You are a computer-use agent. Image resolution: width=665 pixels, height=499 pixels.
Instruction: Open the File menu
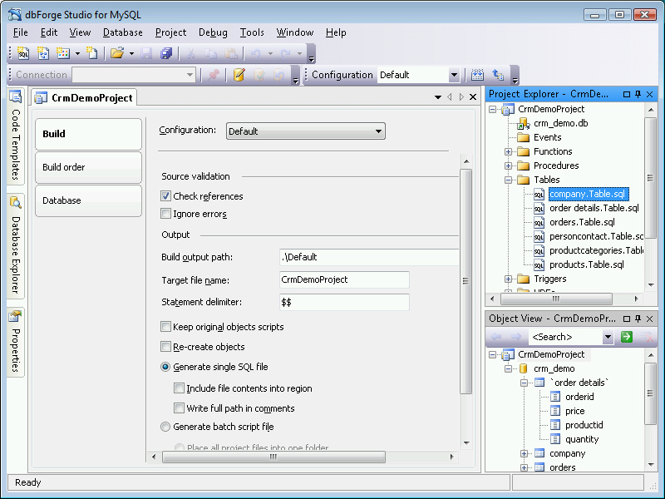coord(20,32)
